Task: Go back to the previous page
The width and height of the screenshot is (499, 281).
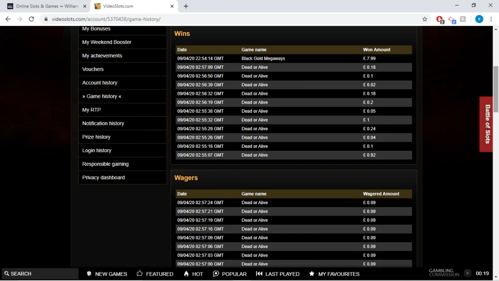Action: (x=8, y=19)
